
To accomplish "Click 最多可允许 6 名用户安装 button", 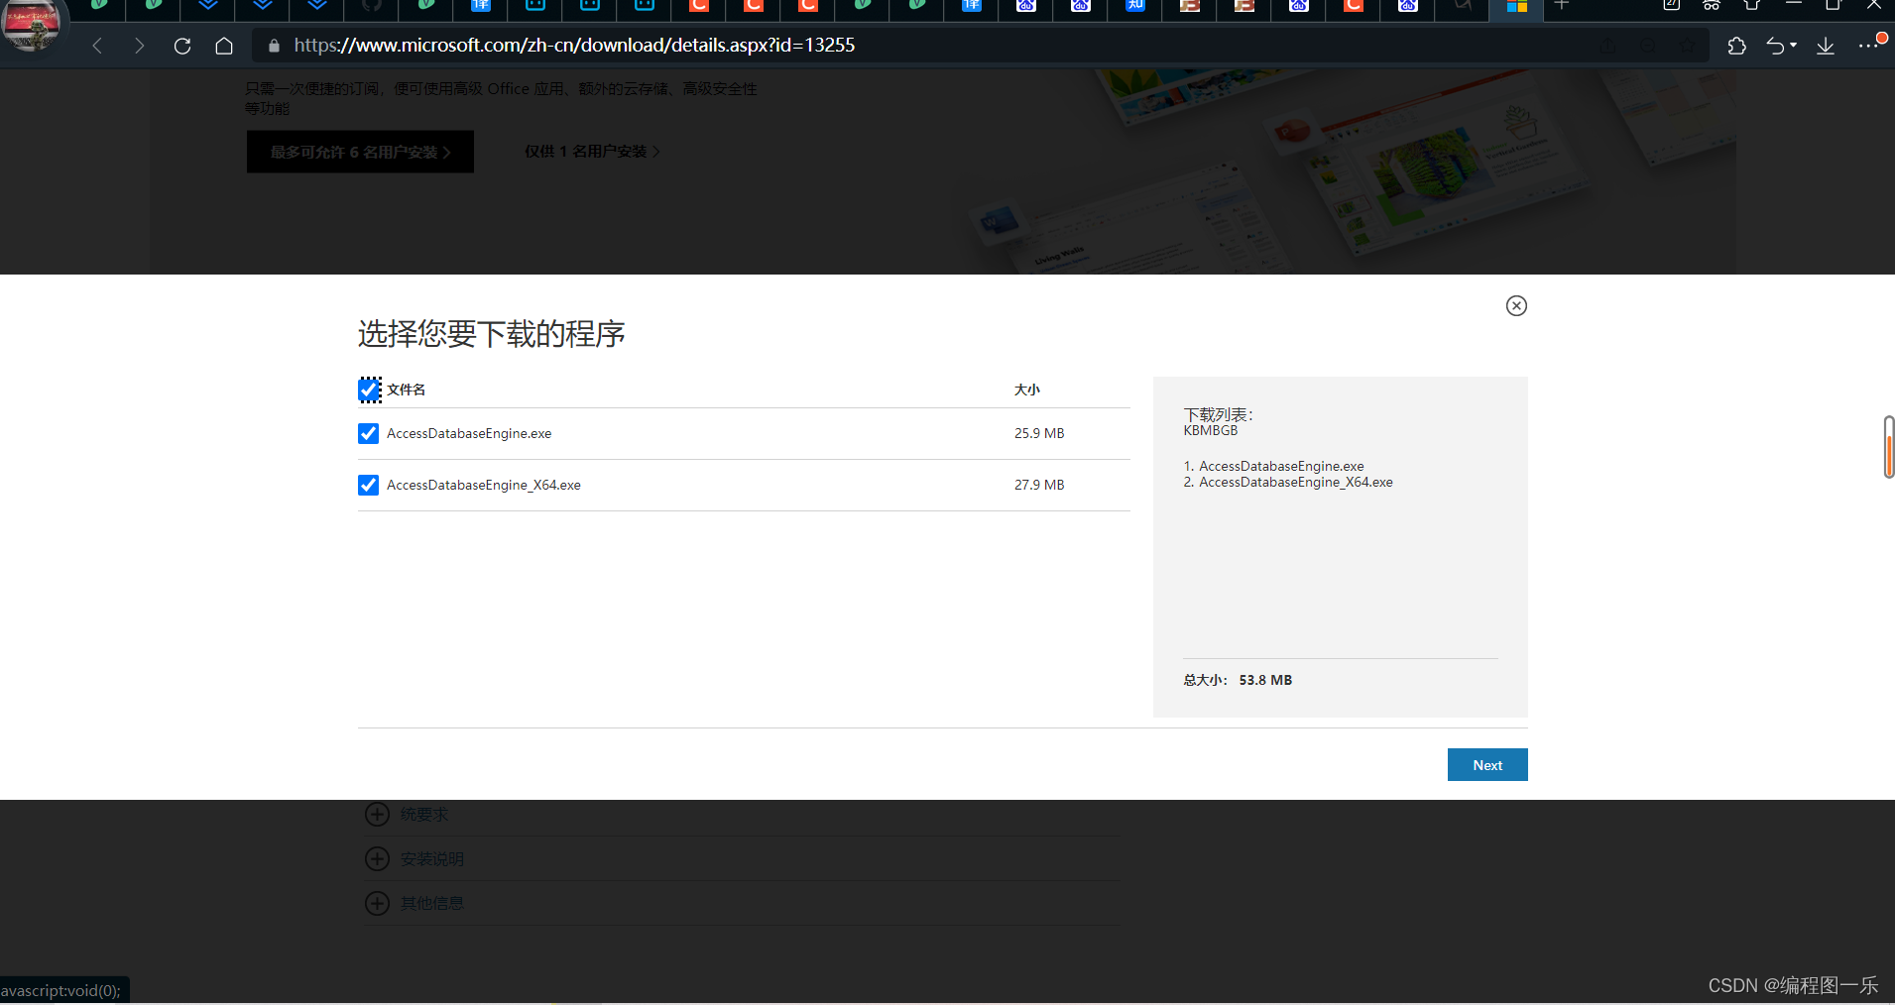I will pyautogui.click(x=360, y=152).
